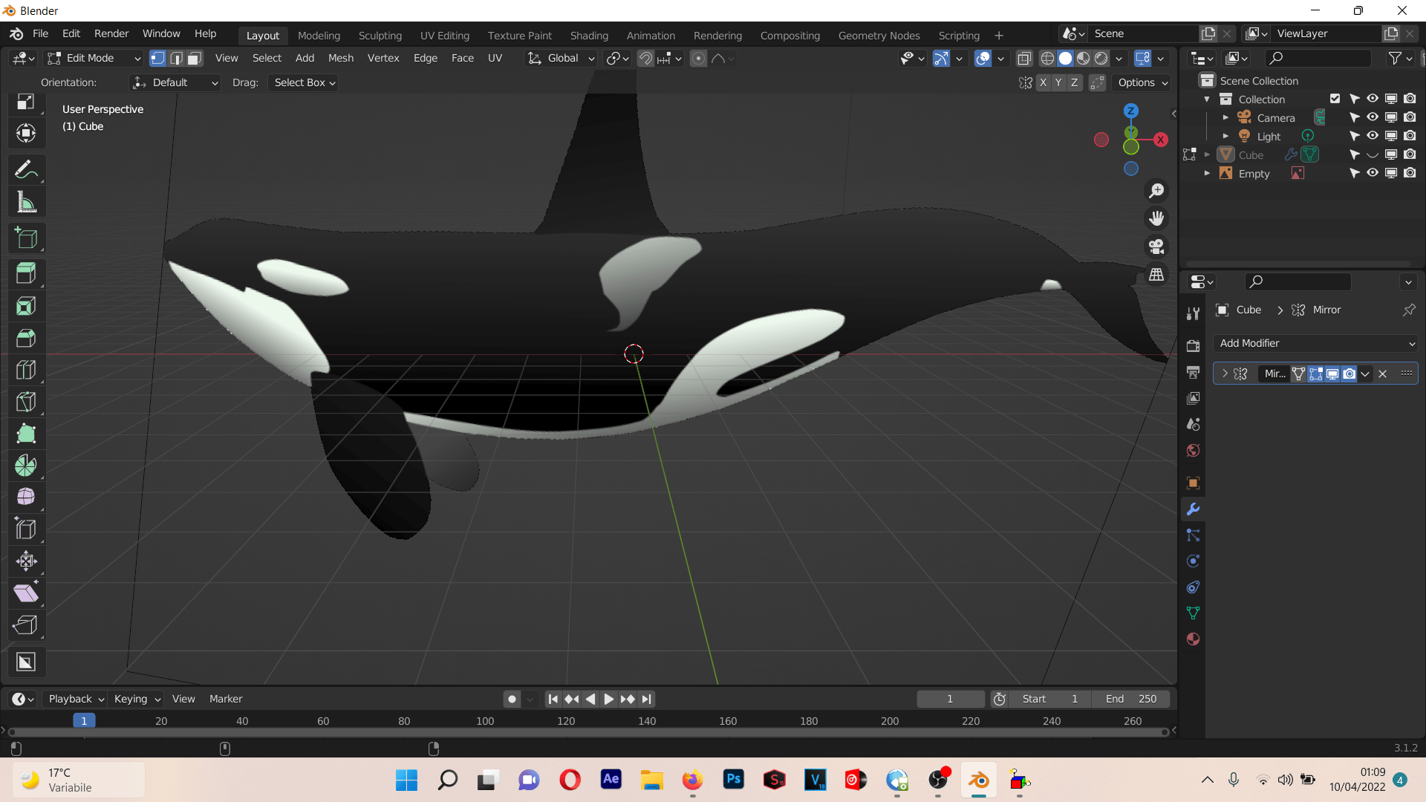The image size is (1426, 802).
Task: Toggle camera view icon in viewport
Action: coord(1156,247)
